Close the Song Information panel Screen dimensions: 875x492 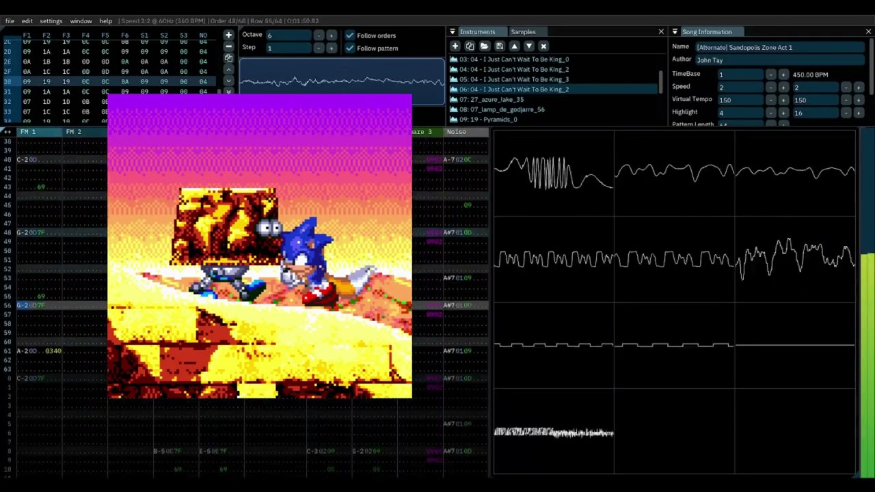868,31
